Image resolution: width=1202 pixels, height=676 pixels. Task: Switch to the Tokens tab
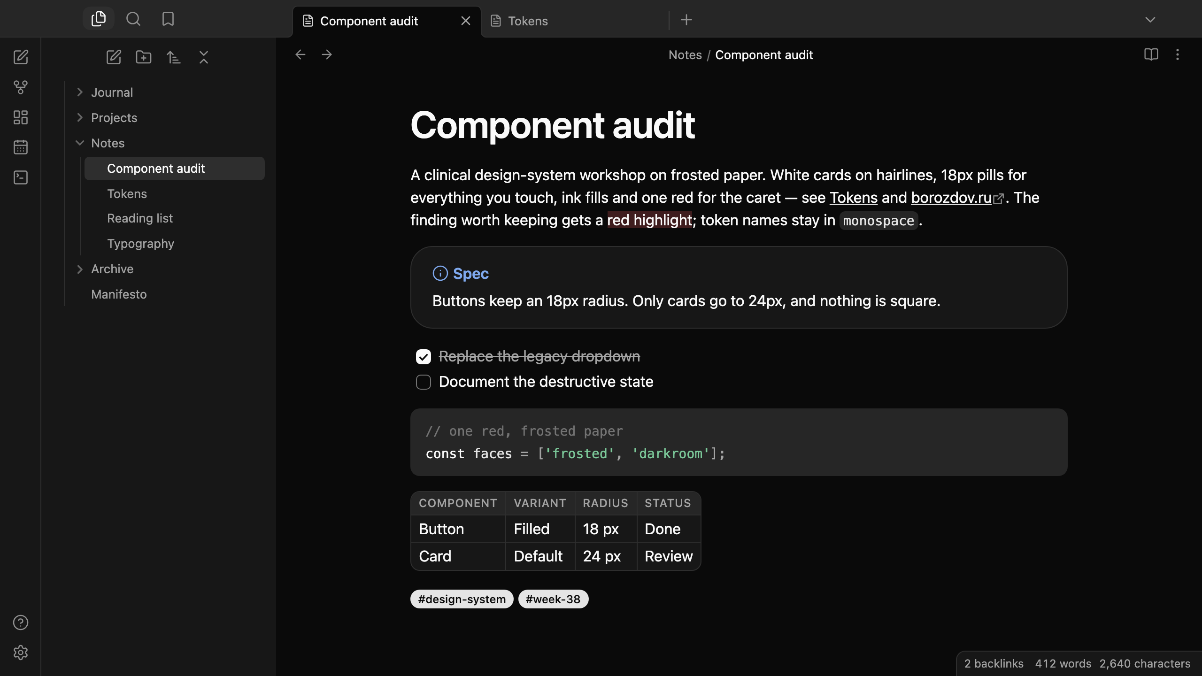[x=575, y=21]
